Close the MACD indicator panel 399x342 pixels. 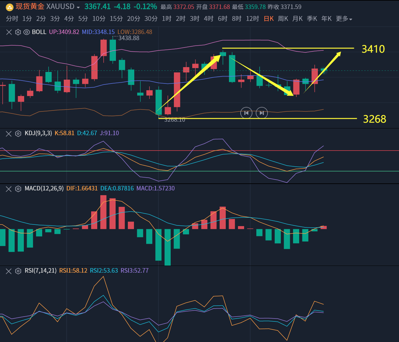click(x=9, y=189)
